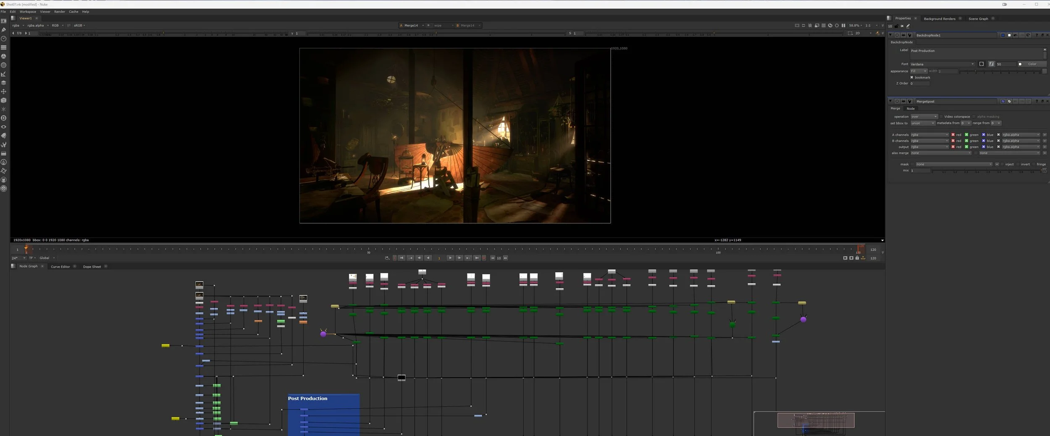Viewport: 1050px width, 436px height.
Task: Open the Merge nodes toolbar menu
Action: point(4,83)
